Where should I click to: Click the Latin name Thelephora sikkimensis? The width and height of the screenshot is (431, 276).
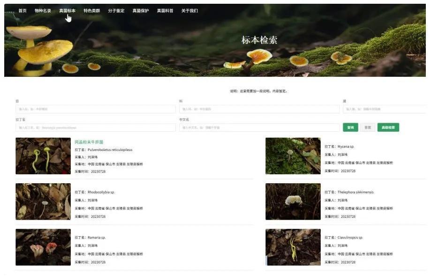355,192
